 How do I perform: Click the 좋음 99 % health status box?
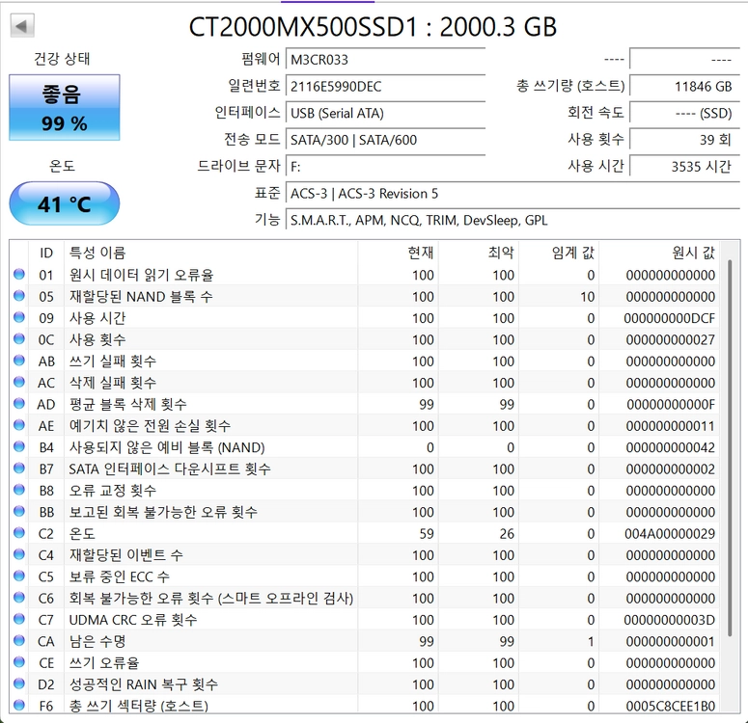pyautogui.click(x=65, y=108)
